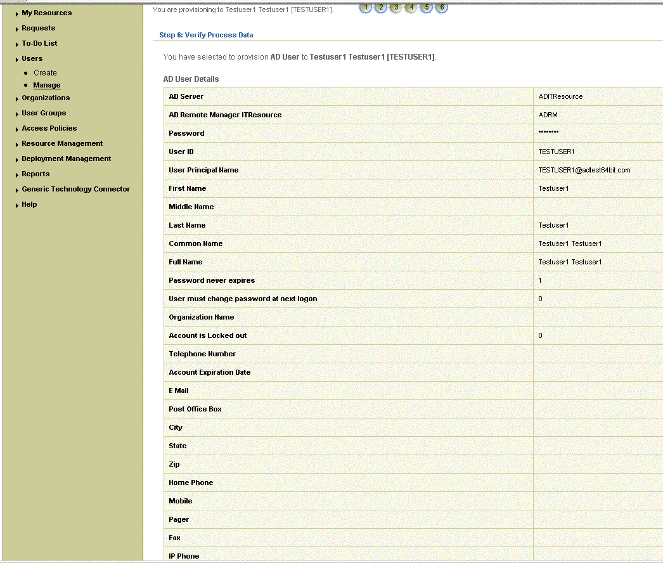Viewport: 663px width, 563px height.
Task: Select the masked Password value
Action: (548, 133)
